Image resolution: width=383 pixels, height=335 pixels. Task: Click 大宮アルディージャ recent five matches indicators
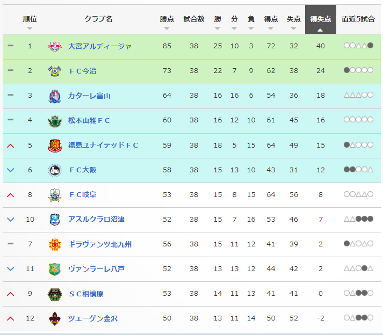click(x=358, y=46)
